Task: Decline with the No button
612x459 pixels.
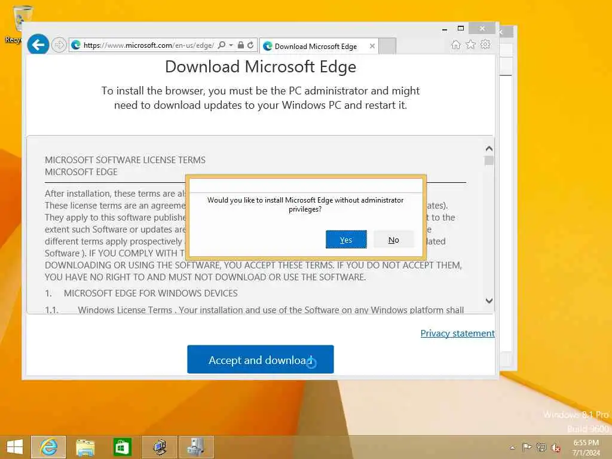Action: coord(393,240)
